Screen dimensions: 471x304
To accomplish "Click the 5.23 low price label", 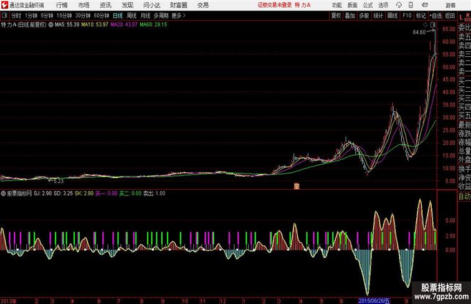I will (59, 181).
